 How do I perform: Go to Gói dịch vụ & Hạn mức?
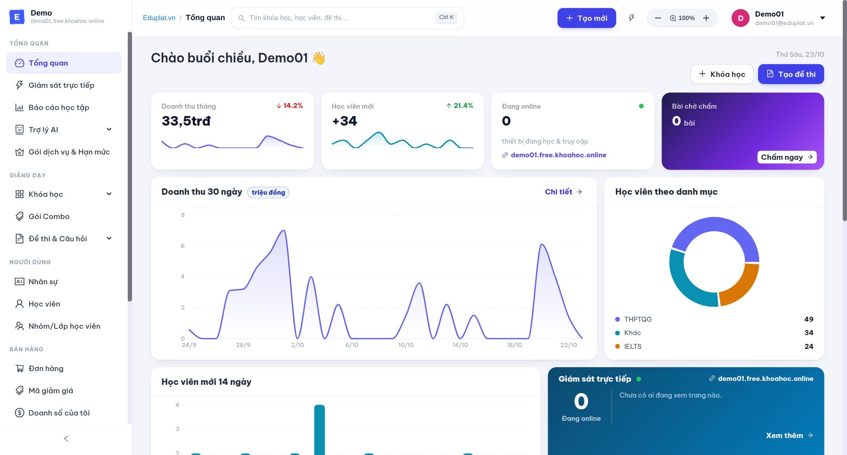point(64,152)
